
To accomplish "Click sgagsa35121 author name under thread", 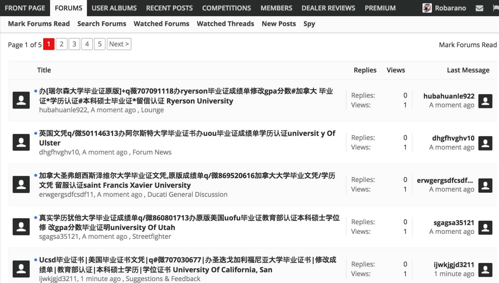I will (59, 237).
